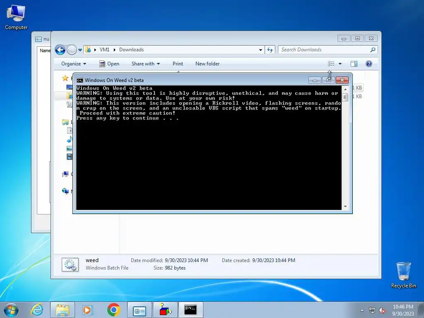Click the console scrollbar thumb
Screen dimensions: 424x318
click(x=345, y=97)
